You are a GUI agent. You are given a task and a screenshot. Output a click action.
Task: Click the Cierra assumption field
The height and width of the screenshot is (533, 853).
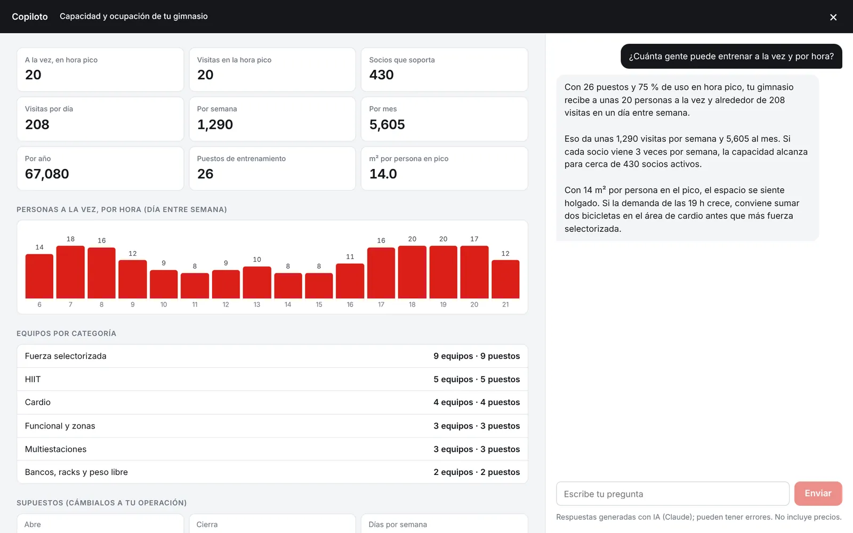[272, 524]
